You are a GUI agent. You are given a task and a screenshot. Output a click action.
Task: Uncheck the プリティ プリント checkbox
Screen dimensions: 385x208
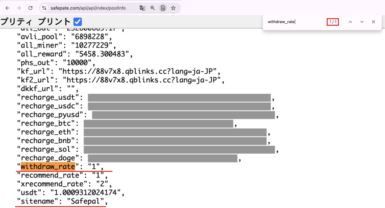click(77, 22)
